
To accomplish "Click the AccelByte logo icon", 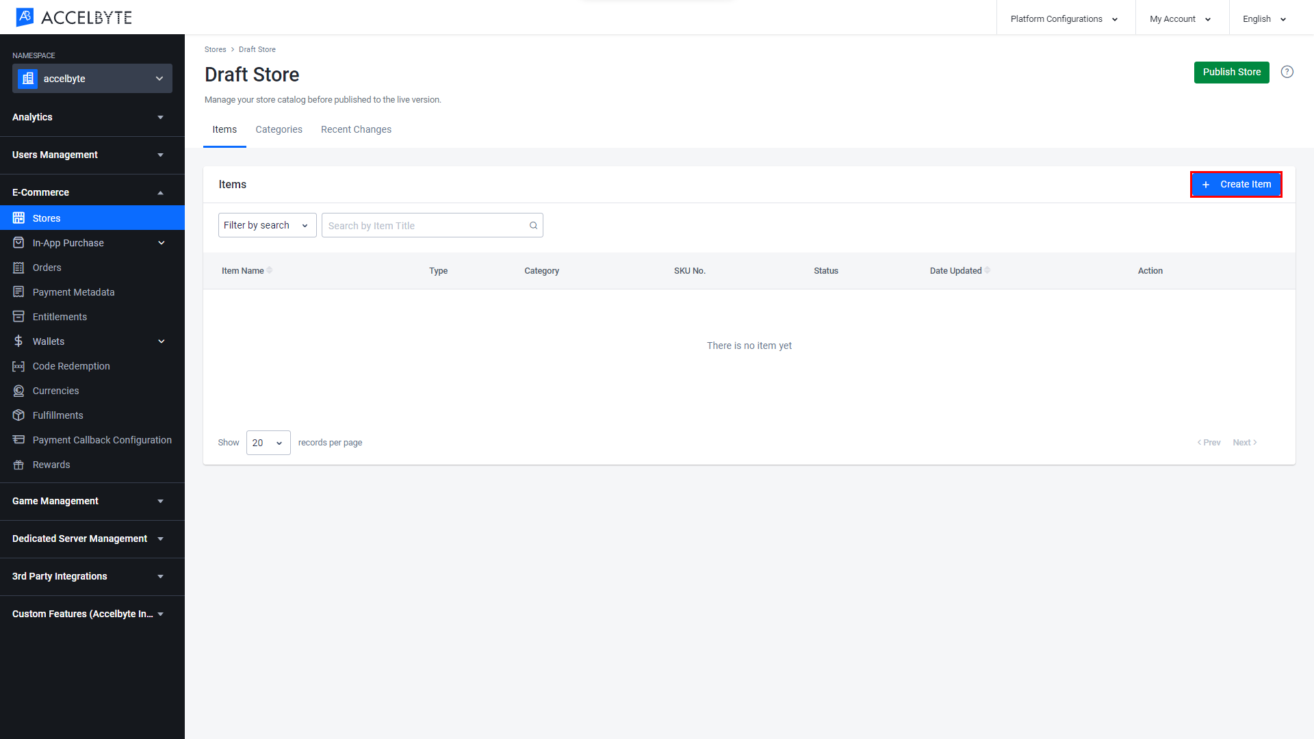I will click(x=25, y=17).
